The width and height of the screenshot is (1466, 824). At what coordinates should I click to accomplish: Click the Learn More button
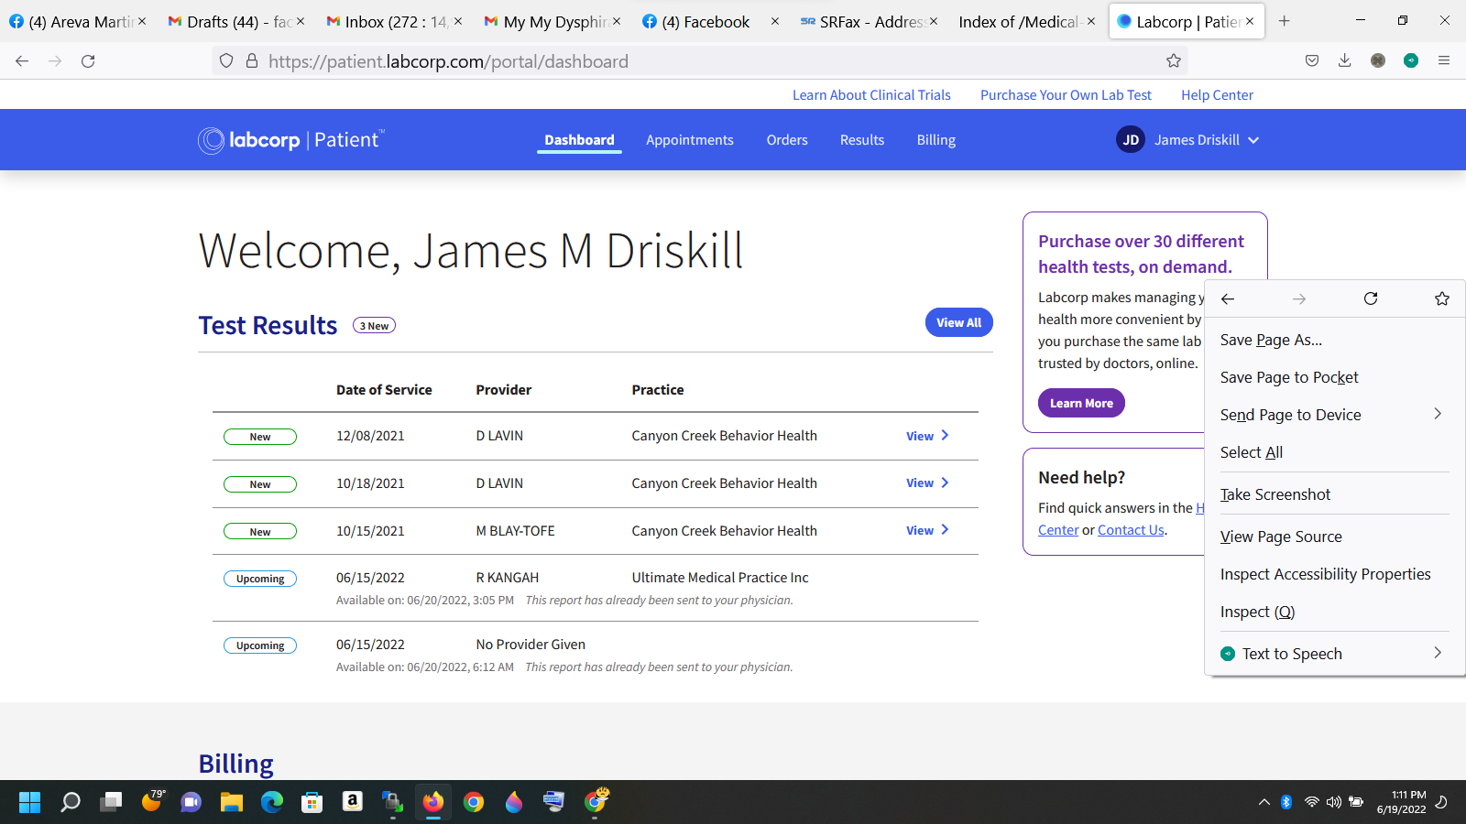1081,403
